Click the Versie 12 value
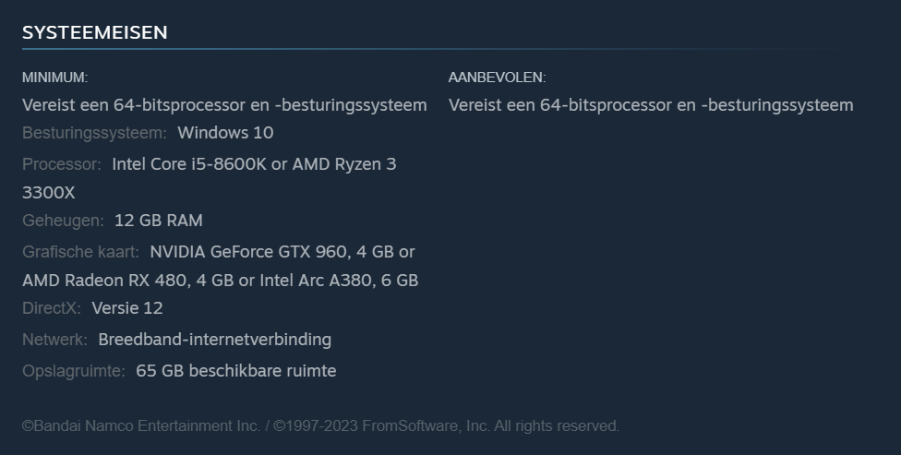The height and width of the screenshot is (455, 901). click(x=127, y=308)
